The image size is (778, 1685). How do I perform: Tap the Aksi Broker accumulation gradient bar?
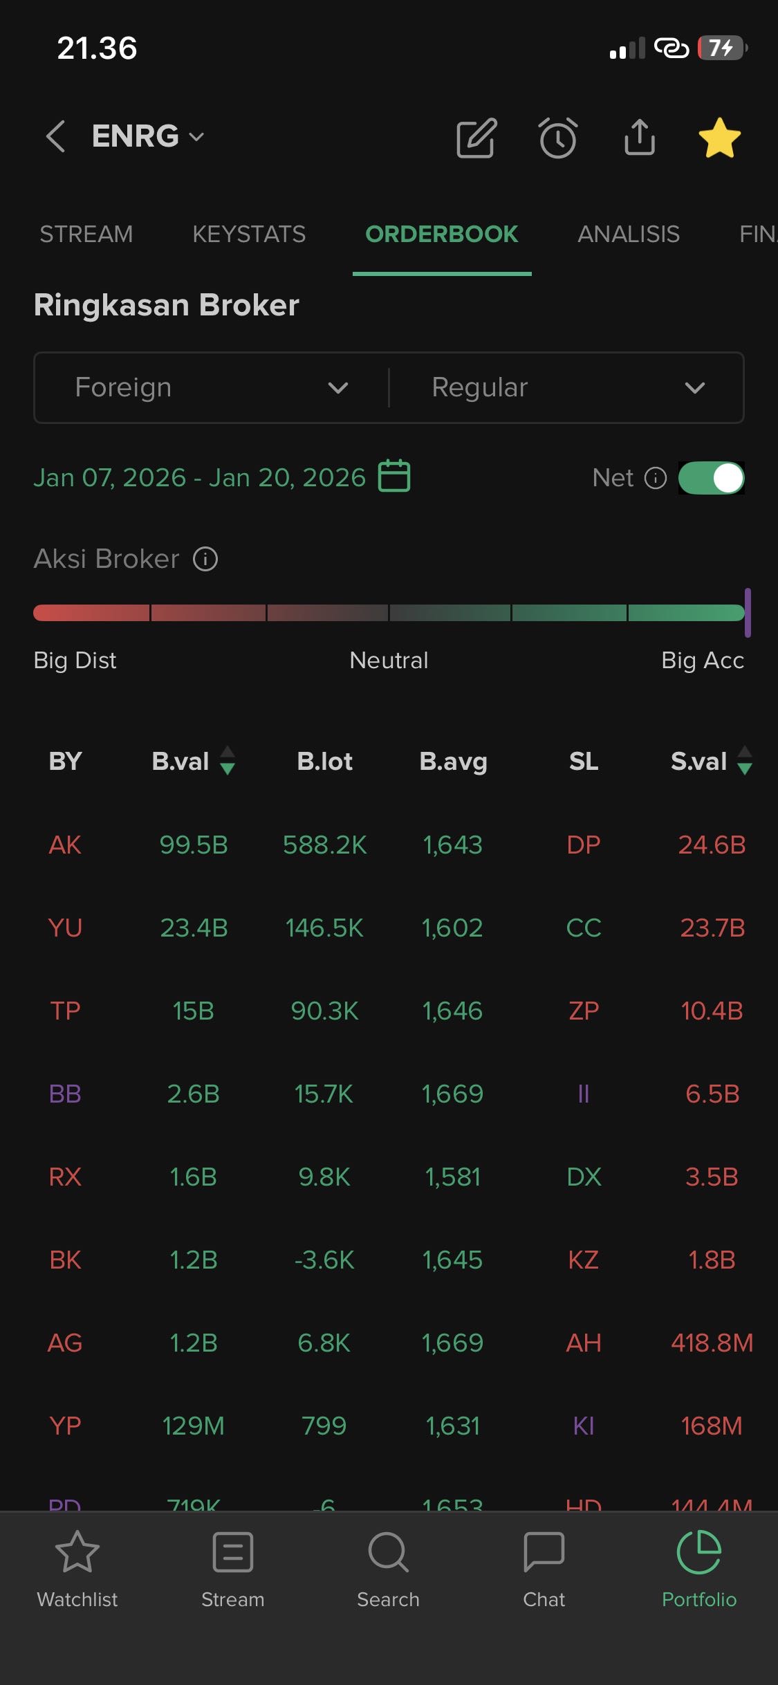(389, 613)
